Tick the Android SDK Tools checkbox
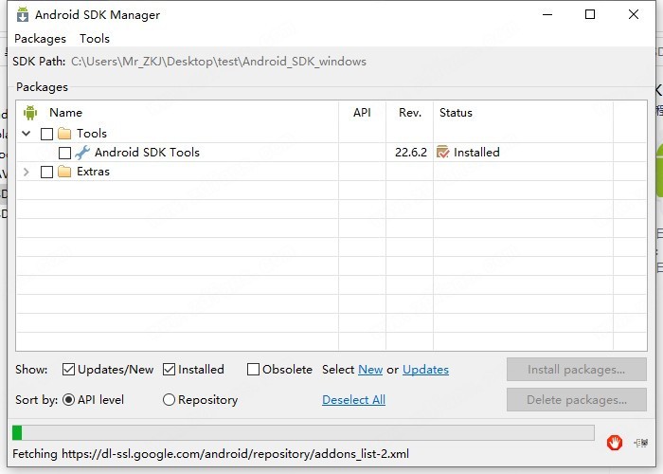Image resolution: width=663 pixels, height=474 pixels. tap(64, 153)
